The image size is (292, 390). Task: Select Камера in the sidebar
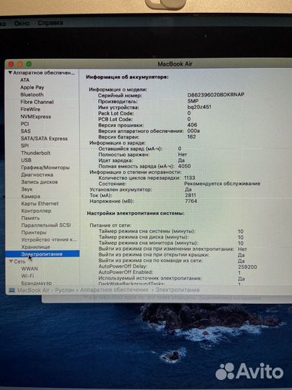click(31, 196)
